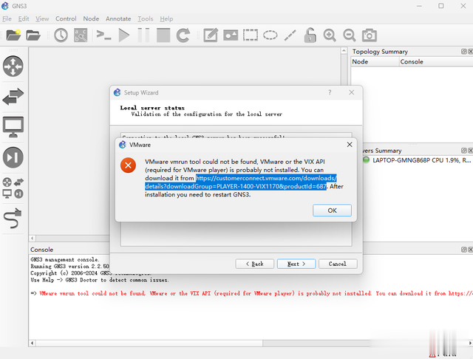Image resolution: width=473 pixels, height=359 pixels.
Task: Click the Setup Wizard help question mark
Action: click(x=330, y=92)
